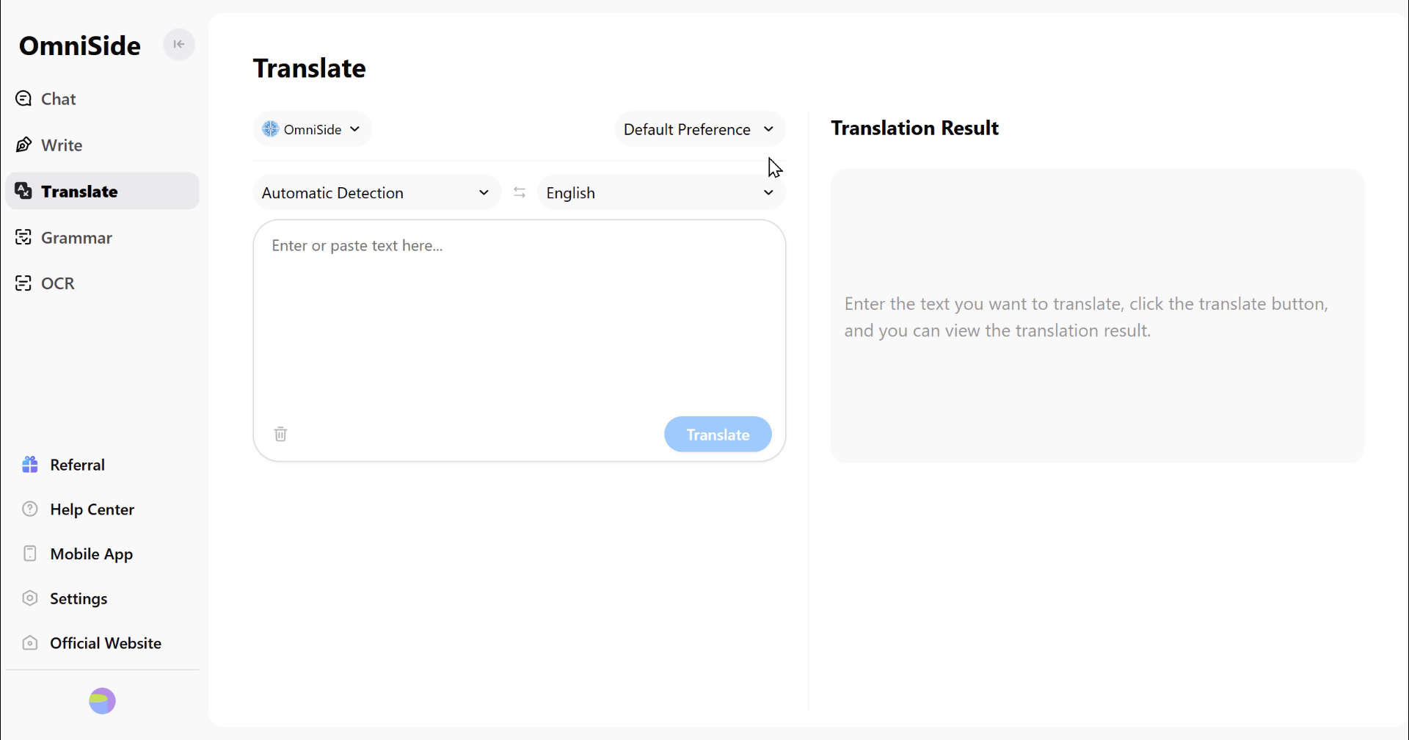The image size is (1409, 740).
Task: Go to the Chat section
Action: (58, 99)
